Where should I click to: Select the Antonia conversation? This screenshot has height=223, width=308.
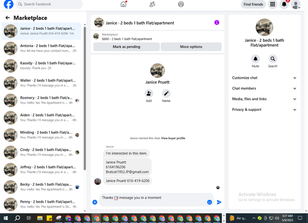(41, 48)
